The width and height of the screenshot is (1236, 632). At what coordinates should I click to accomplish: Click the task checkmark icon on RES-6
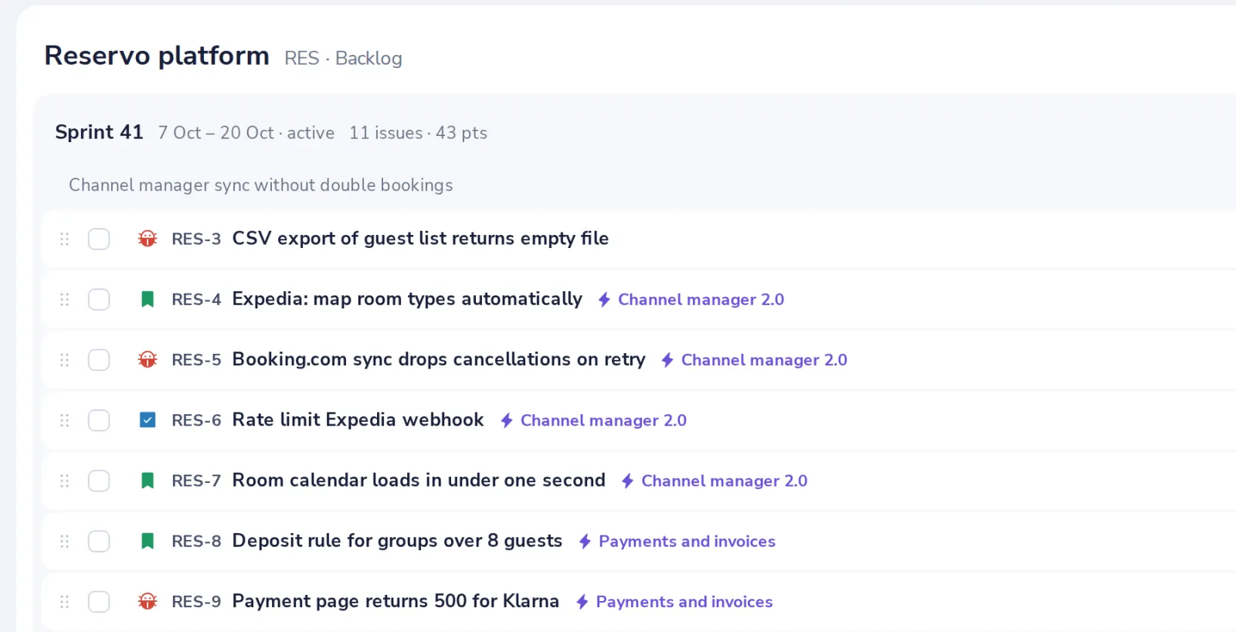[x=148, y=420]
